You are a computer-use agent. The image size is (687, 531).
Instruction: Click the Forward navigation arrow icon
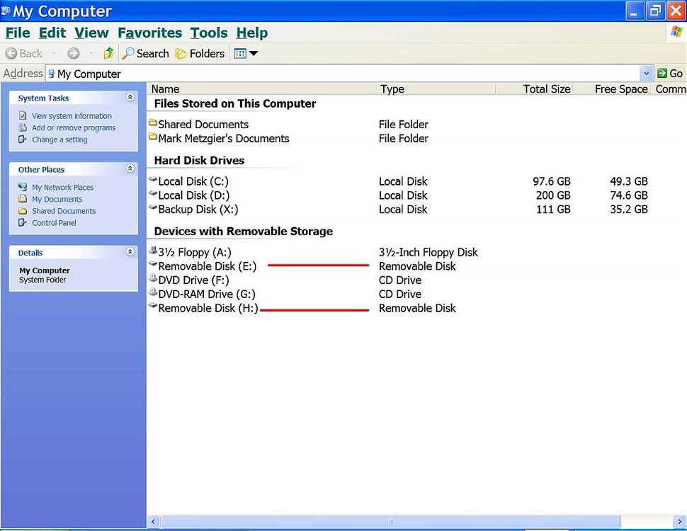(x=74, y=53)
